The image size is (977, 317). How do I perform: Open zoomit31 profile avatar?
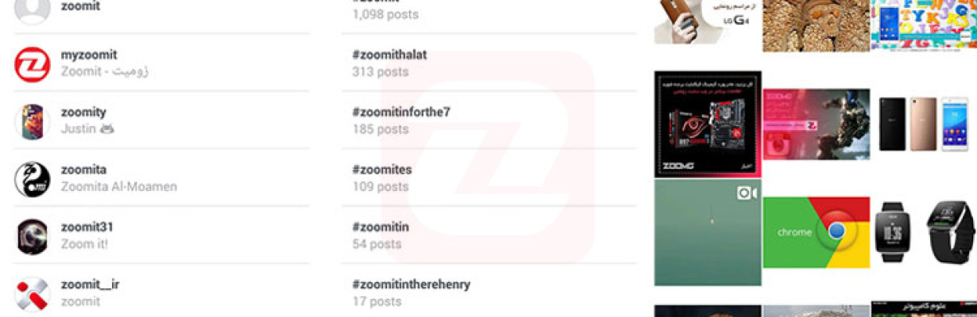coord(33,236)
